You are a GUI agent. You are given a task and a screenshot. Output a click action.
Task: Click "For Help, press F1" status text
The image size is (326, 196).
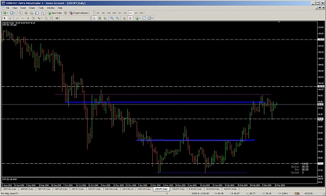(x=9, y=193)
